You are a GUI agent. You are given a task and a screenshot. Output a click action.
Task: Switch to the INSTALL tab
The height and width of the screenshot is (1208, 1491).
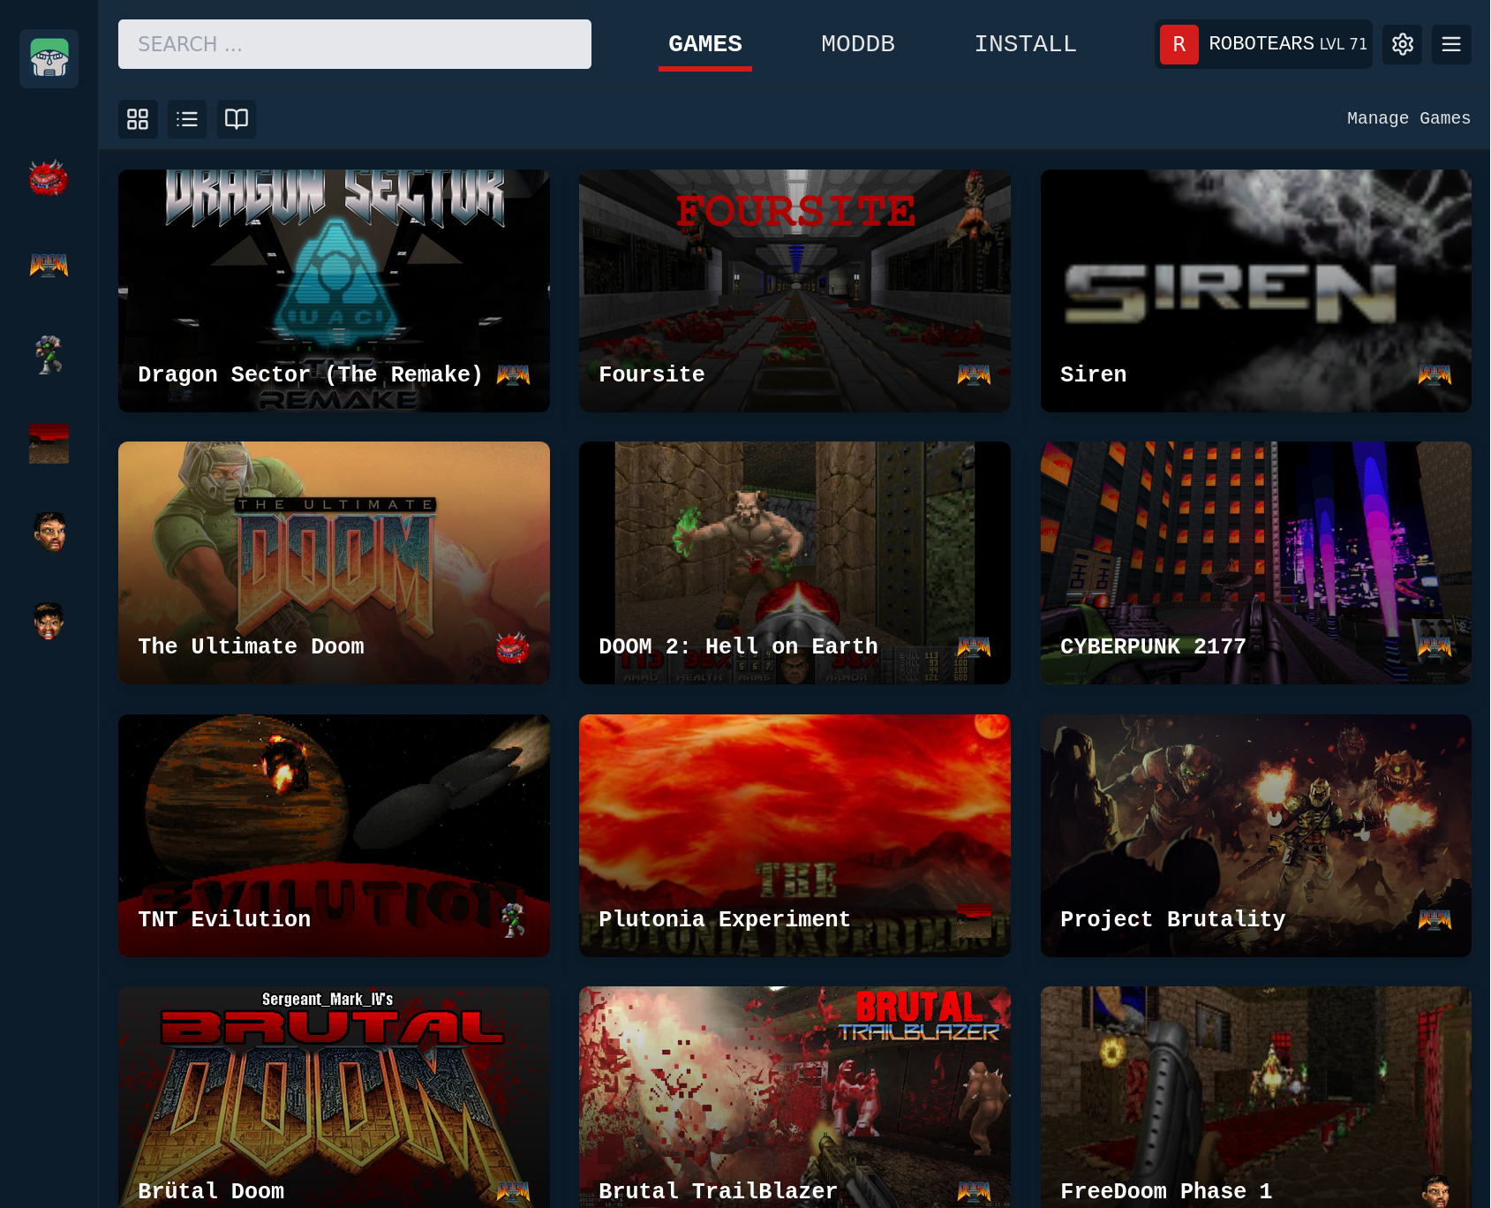pyautogui.click(x=1026, y=44)
